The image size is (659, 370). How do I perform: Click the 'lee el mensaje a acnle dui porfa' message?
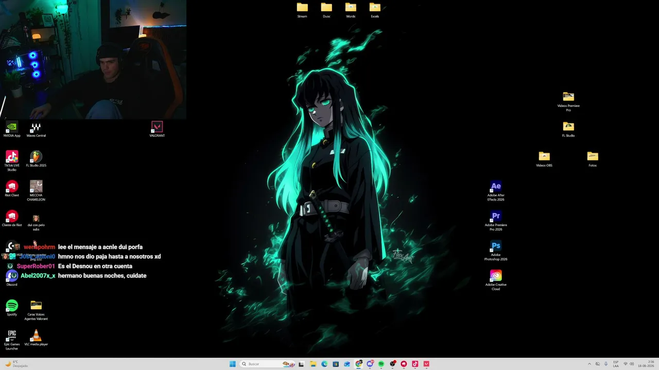click(x=100, y=247)
